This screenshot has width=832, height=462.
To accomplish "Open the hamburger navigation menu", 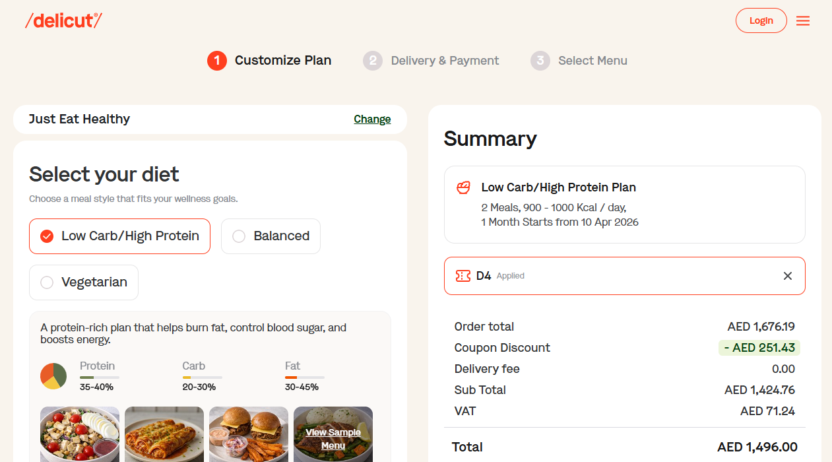I will pos(803,20).
